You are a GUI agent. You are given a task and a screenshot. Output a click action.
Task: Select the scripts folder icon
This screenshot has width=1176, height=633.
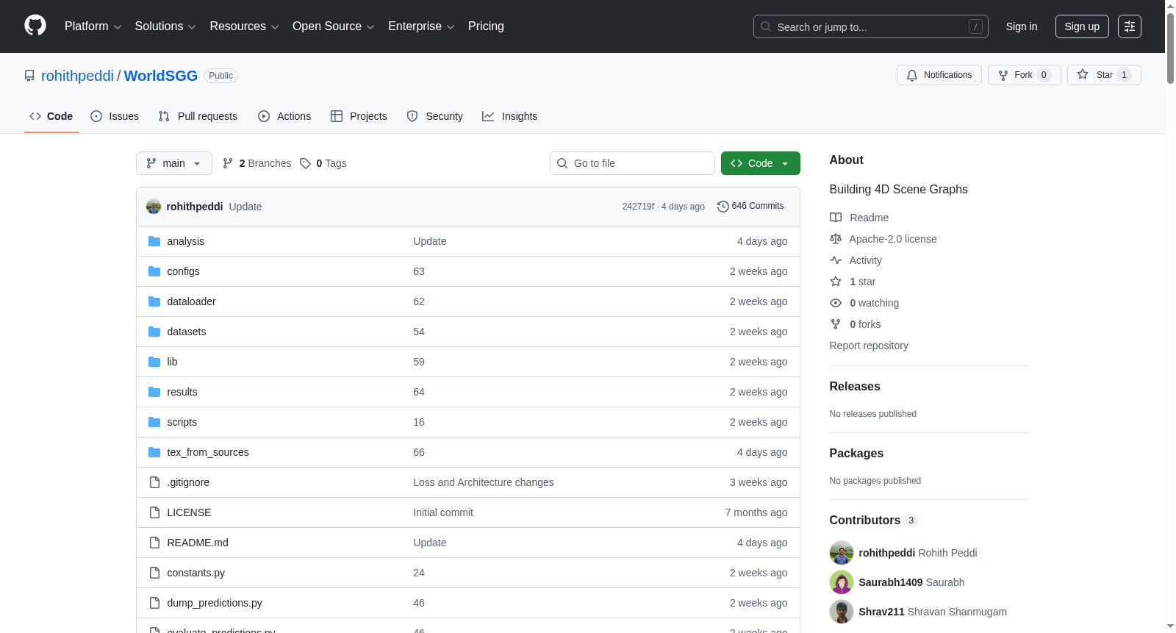click(154, 422)
